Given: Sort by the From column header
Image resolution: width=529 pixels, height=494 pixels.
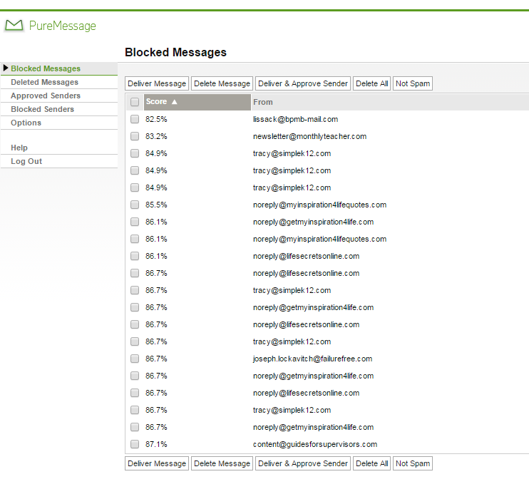Looking at the screenshot, I should click(x=263, y=102).
